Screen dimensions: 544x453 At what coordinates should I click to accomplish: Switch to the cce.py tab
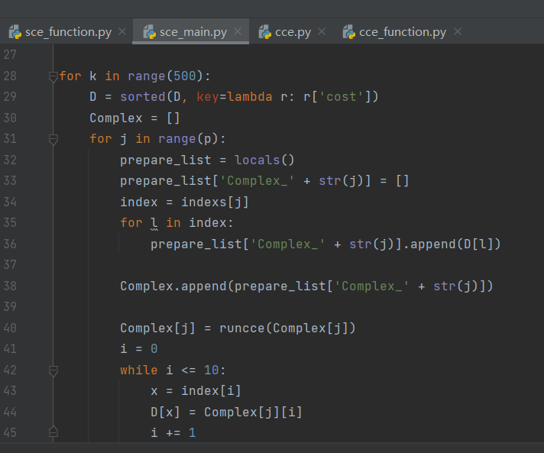[x=293, y=32]
